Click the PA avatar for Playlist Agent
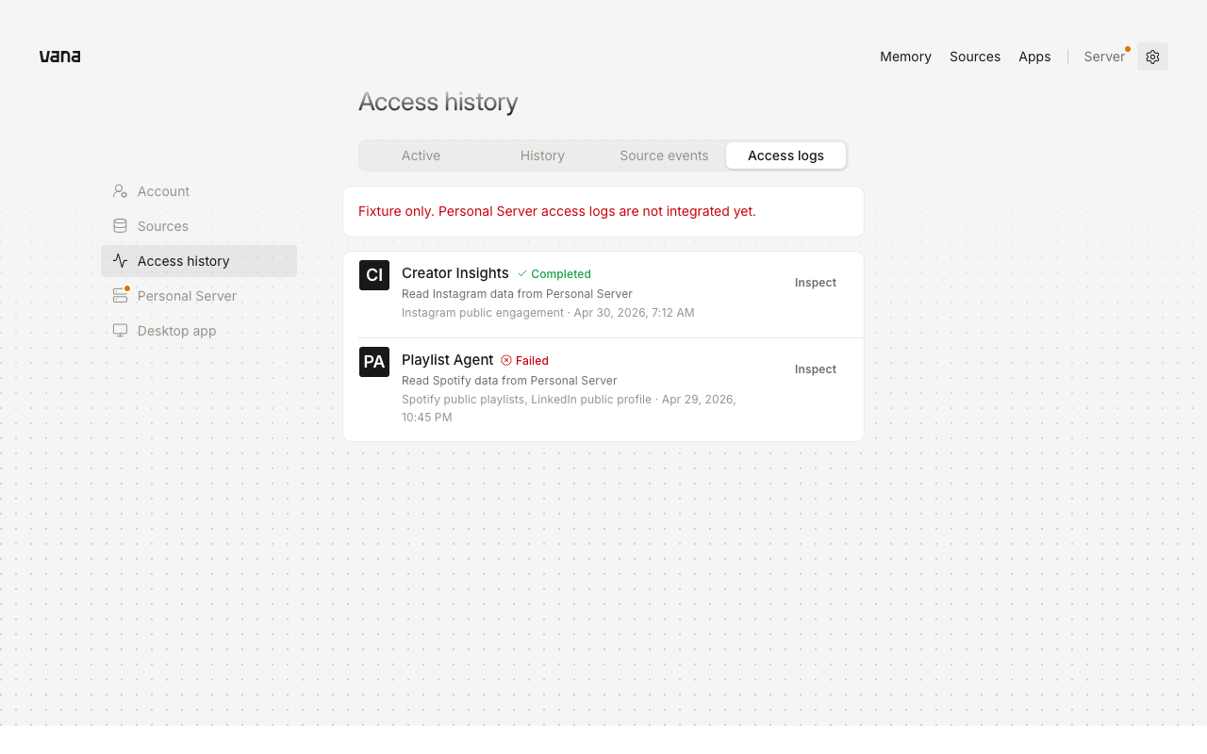The height and width of the screenshot is (754, 1207). (374, 362)
